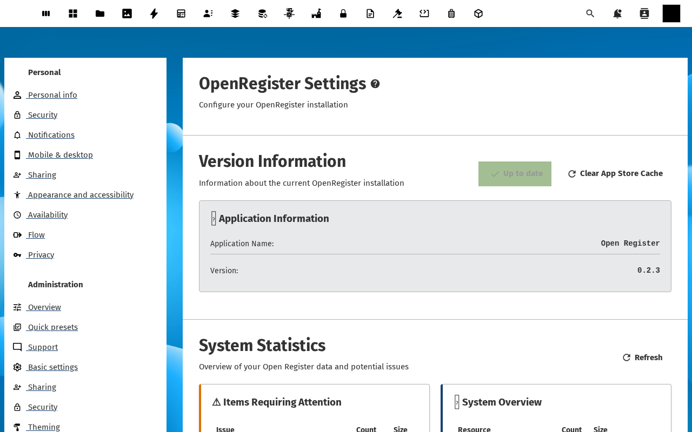
Task: Open the cube box app icon
Action: click(x=478, y=13)
